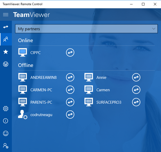Connect to Carmen with arrow button
Screen dimensions: 161x152
136,90
